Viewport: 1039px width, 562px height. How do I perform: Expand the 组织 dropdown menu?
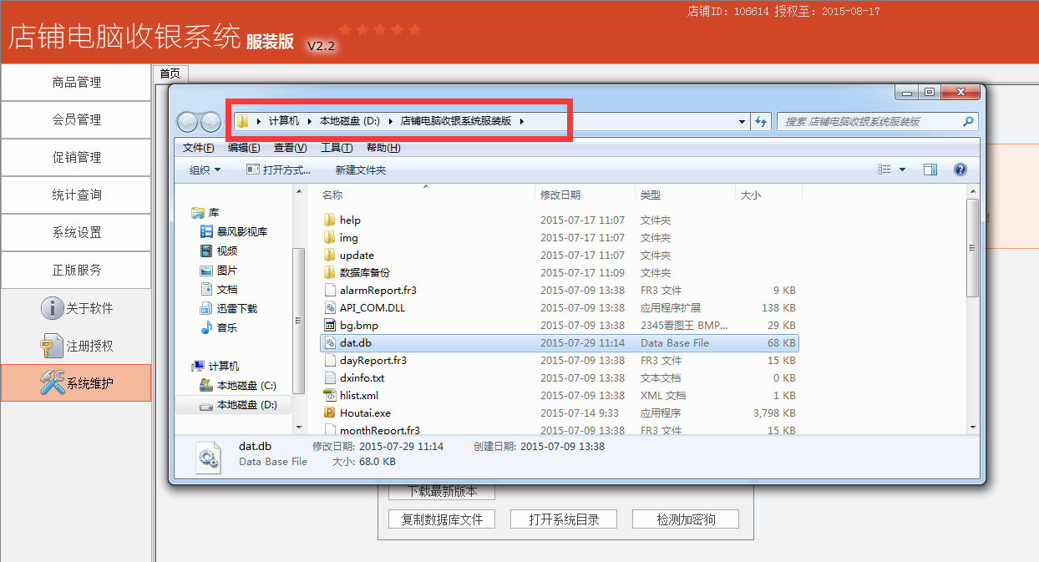point(205,170)
